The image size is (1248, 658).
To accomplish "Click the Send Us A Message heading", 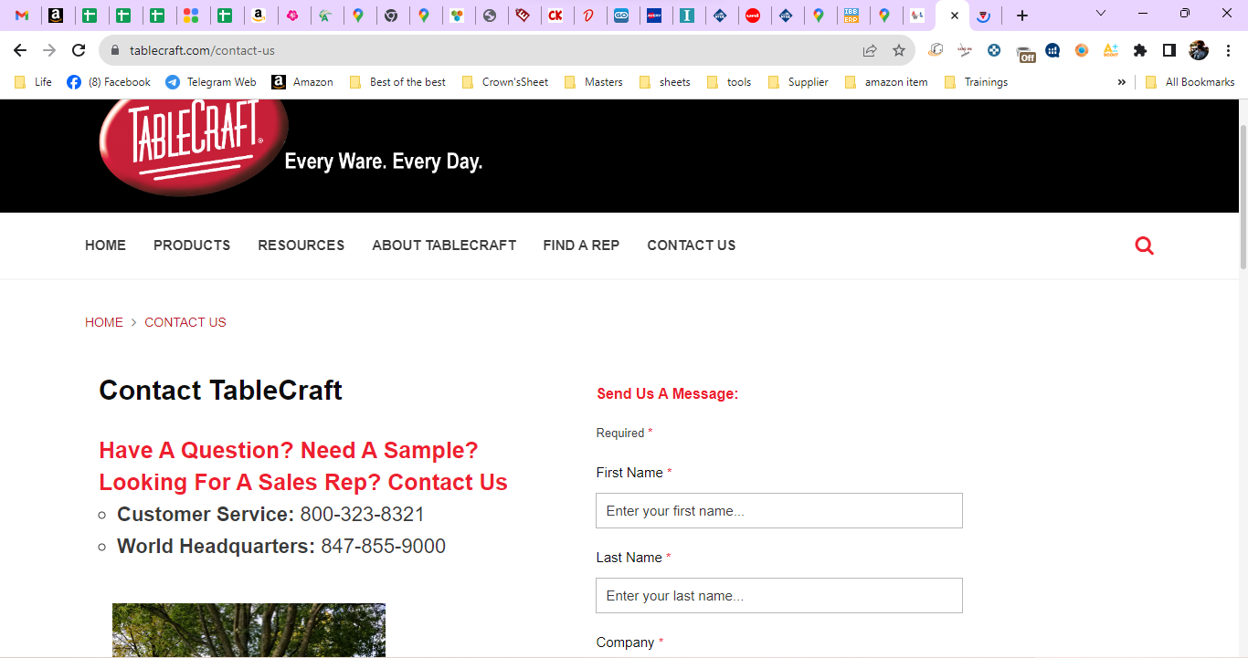I will click(x=668, y=394).
